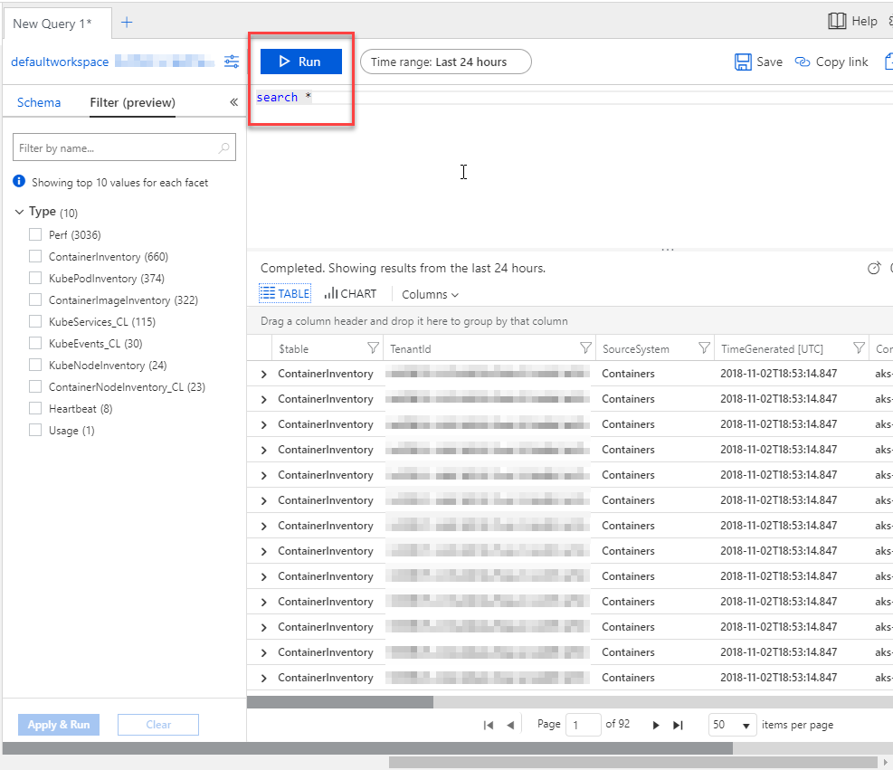The width and height of the screenshot is (893, 770).
Task: Open filter for SourceSystem column
Action: pyautogui.click(x=704, y=348)
